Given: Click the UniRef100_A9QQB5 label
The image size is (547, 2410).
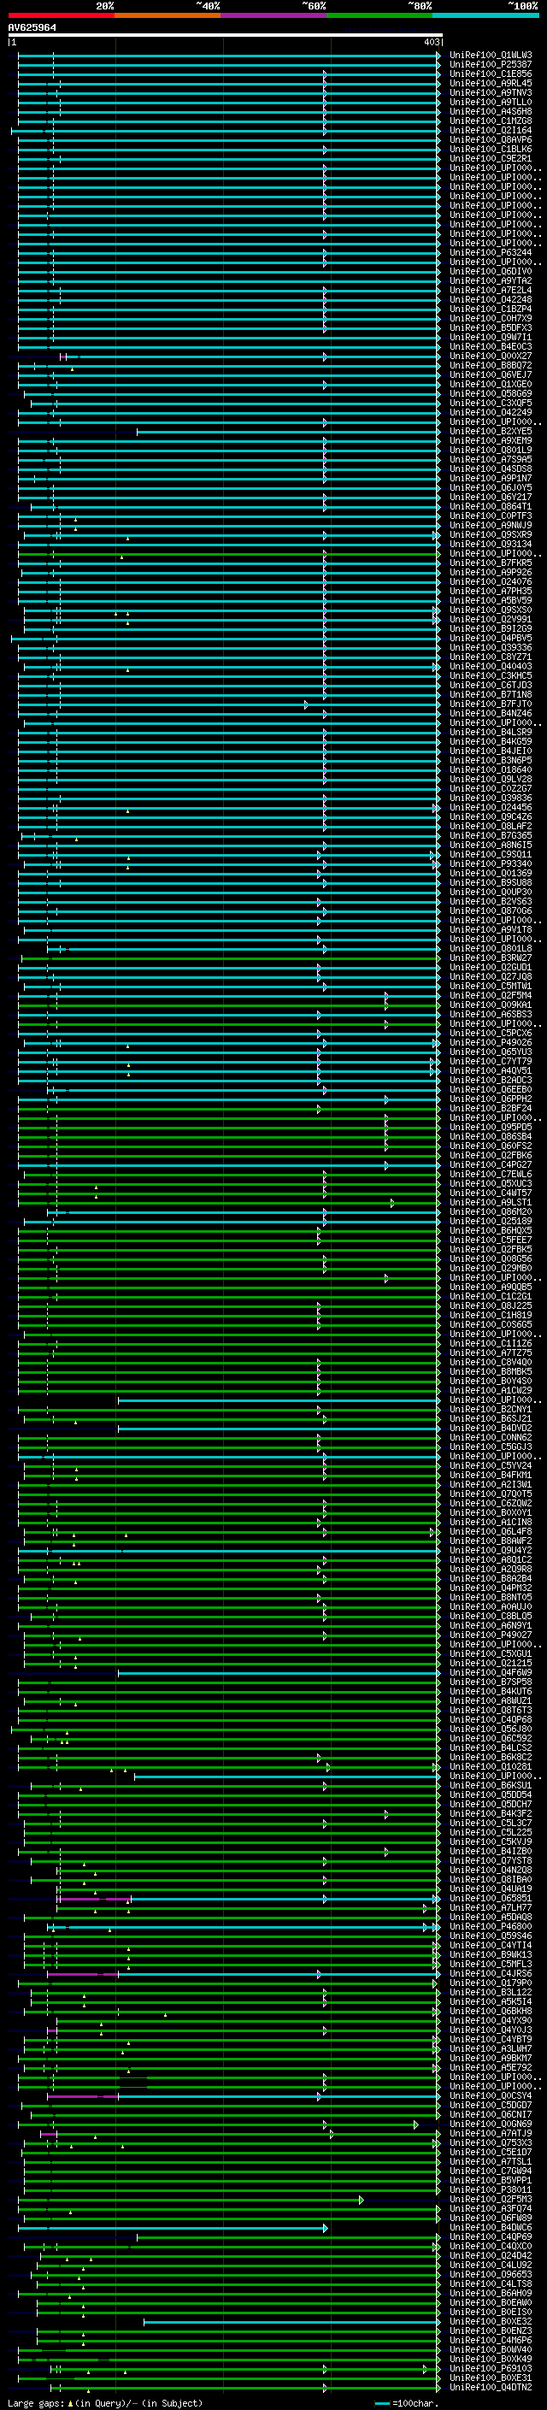Looking at the screenshot, I should [x=491, y=1287].
